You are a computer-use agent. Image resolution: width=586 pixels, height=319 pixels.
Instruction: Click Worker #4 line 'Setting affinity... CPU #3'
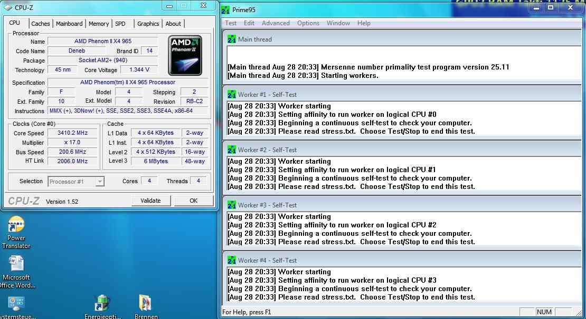[x=332, y=280]
